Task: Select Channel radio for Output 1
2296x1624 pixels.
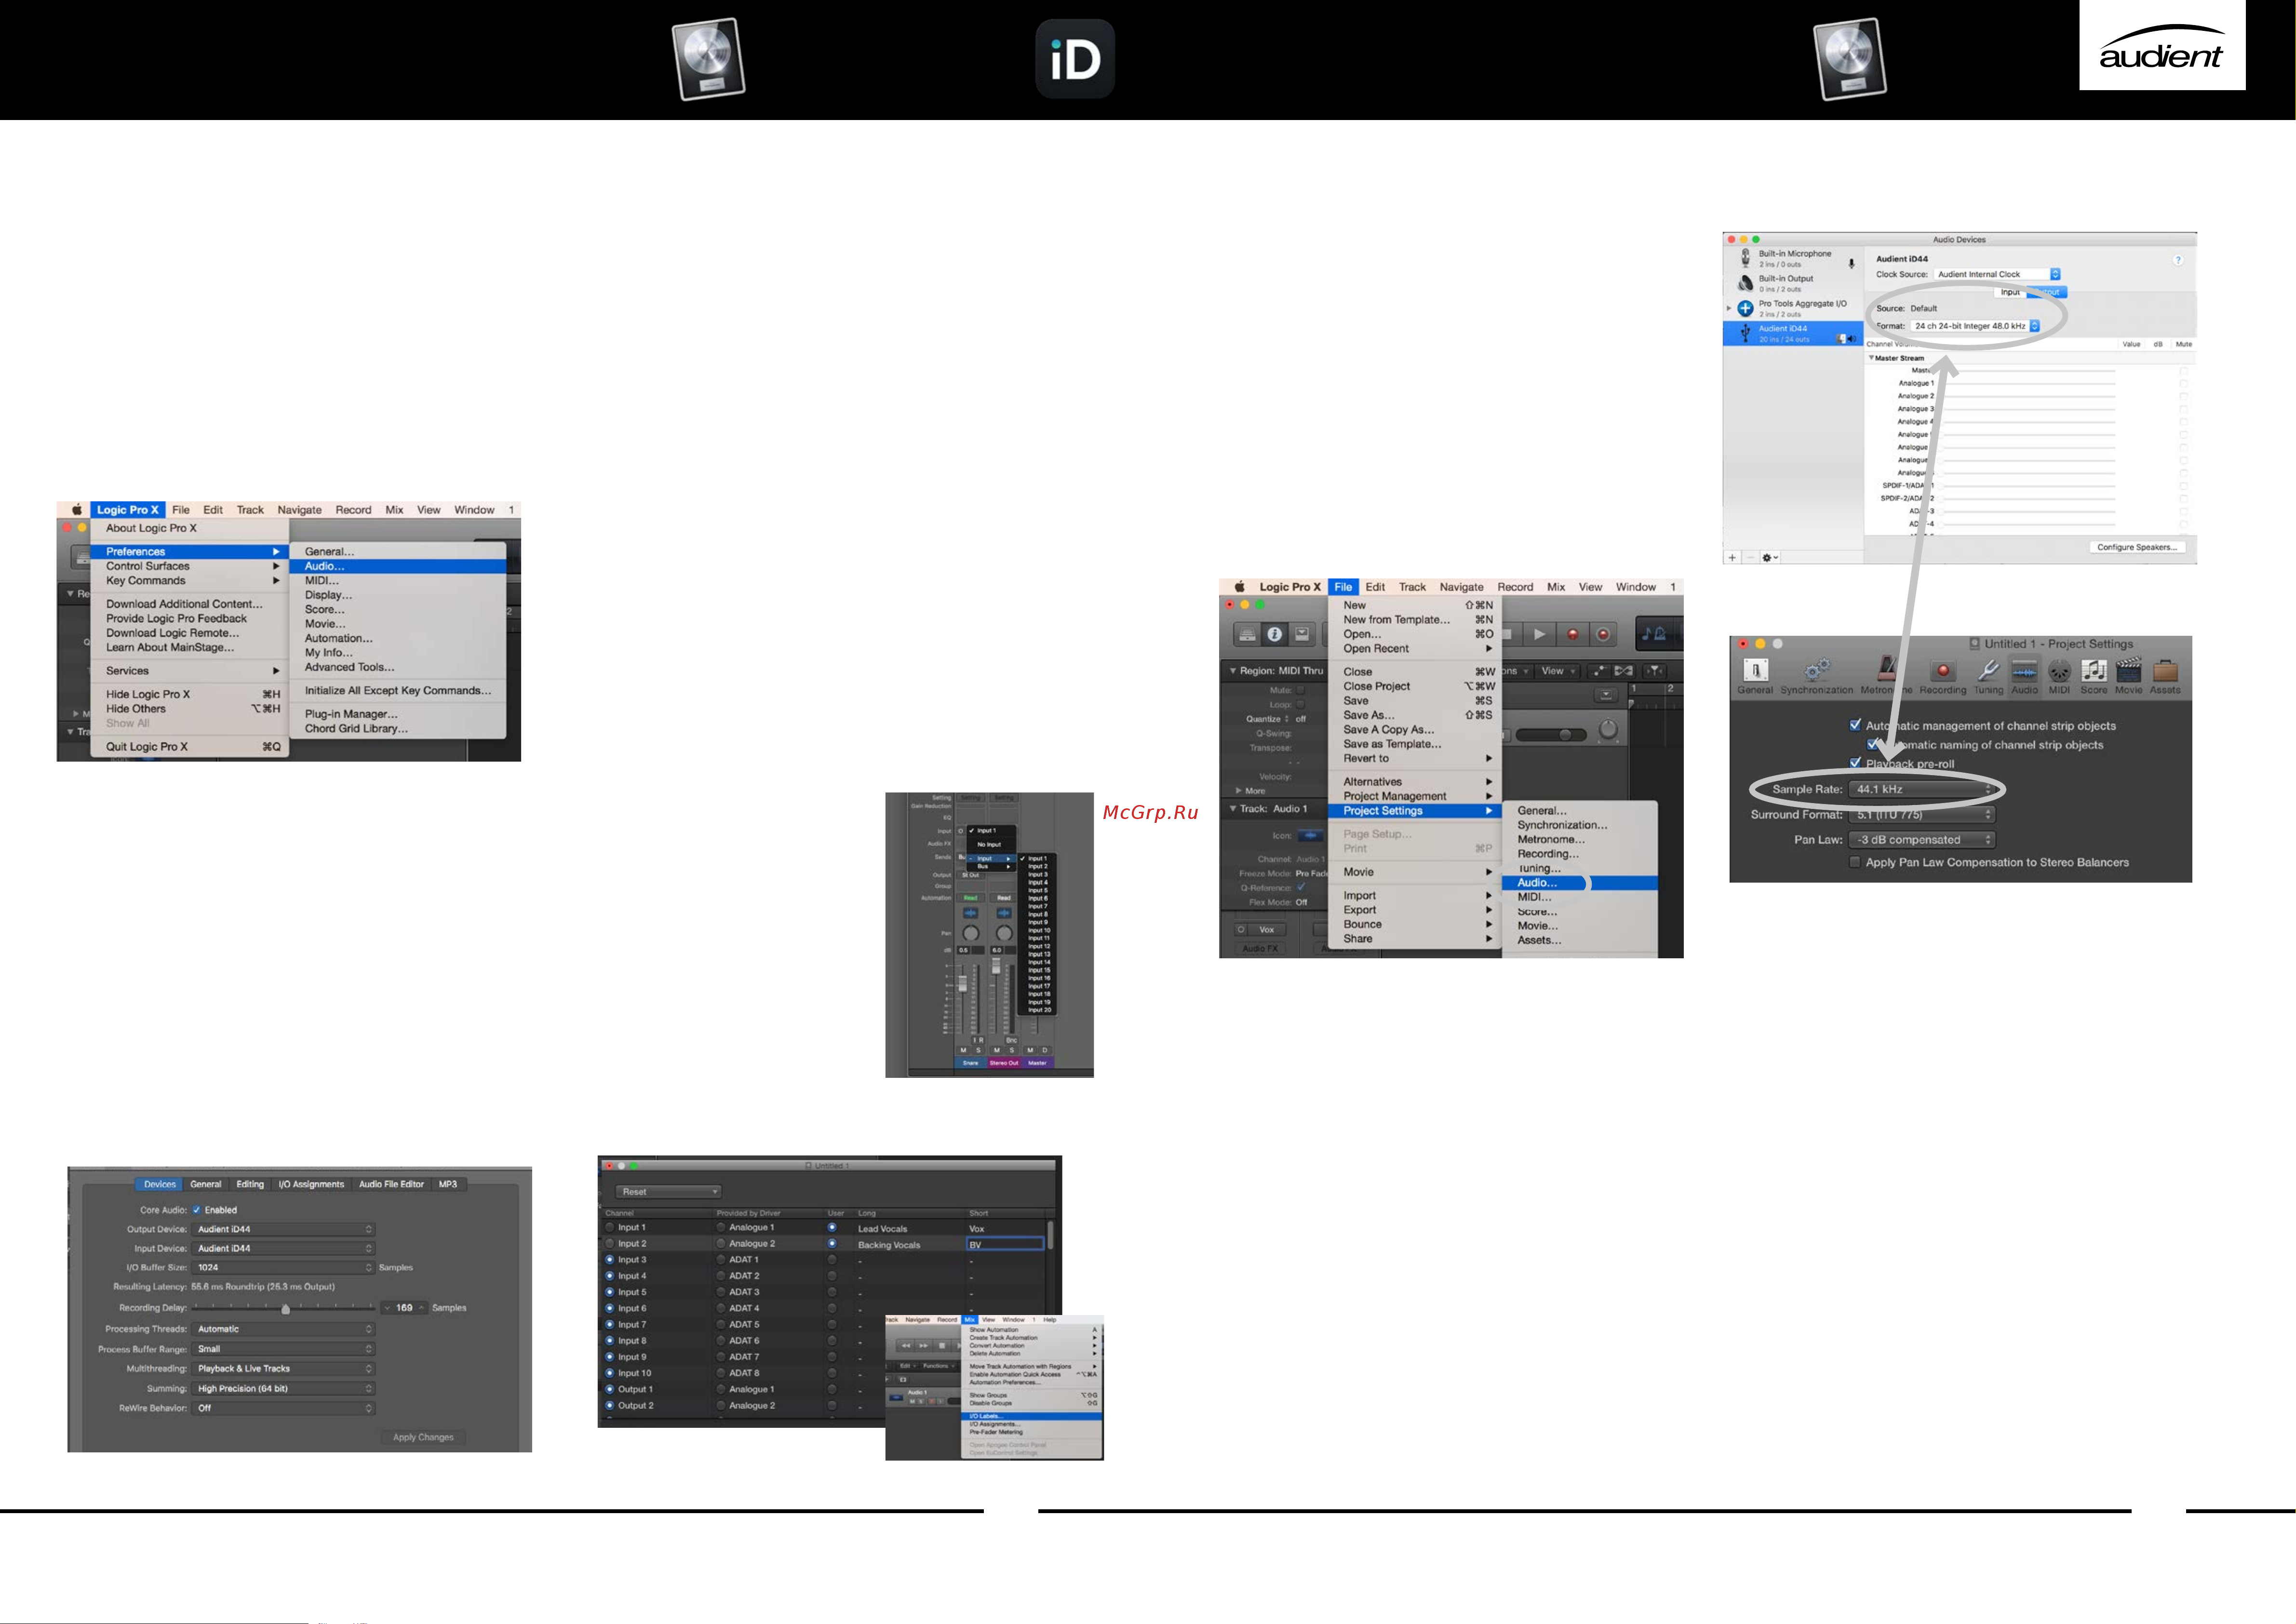Action: point(610,1389)
